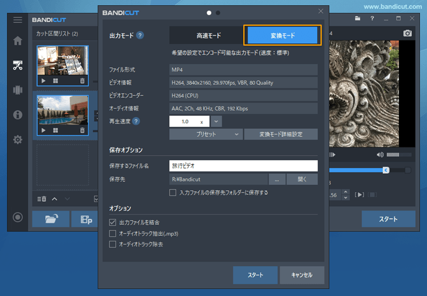Adjust the preview volume slider
This screenshot has width=427, height=296.
point(399,154)
